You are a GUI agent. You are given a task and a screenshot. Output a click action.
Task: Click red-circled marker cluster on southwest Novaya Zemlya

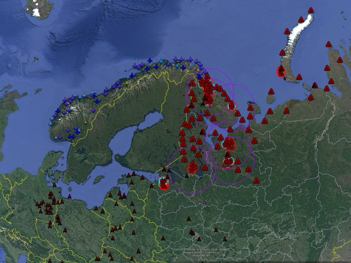281,71
